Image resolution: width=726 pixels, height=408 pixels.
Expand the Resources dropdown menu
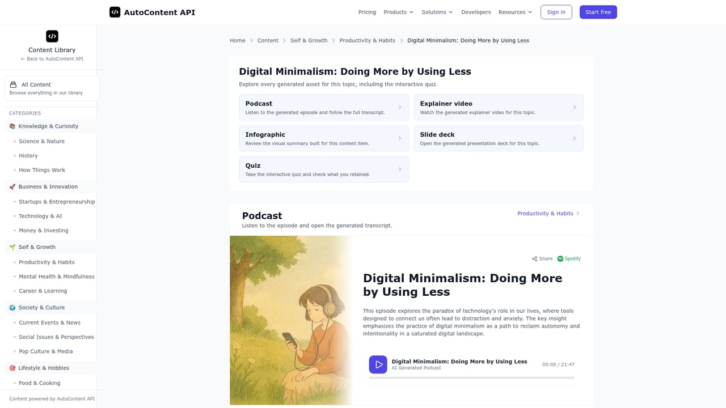coord(516,12)
